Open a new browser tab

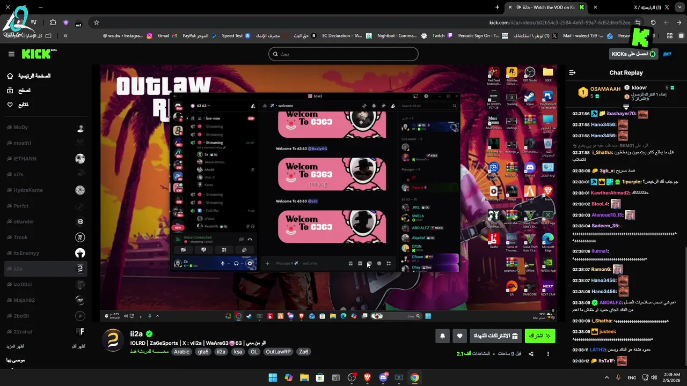click(x=497, y=8)
